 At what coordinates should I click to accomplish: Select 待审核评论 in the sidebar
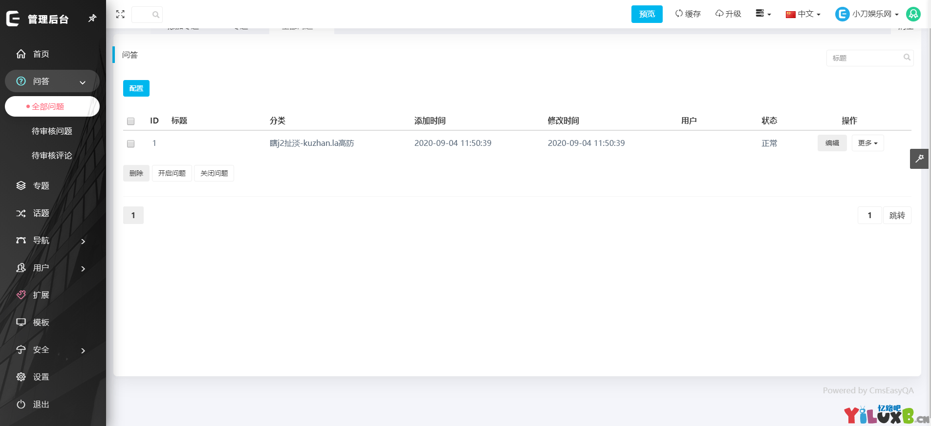pyautogui.click(x=52, y=155)
